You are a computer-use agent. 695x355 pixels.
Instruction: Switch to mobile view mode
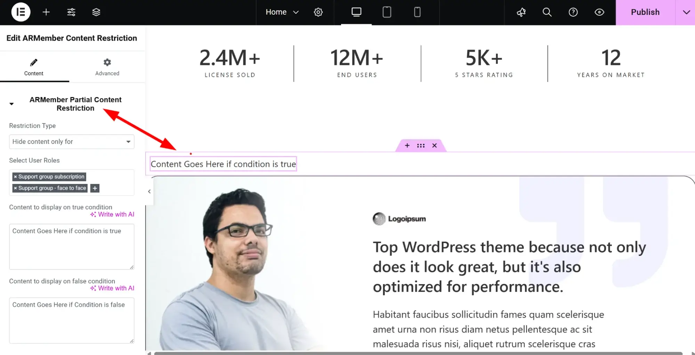tap(417, 12)
